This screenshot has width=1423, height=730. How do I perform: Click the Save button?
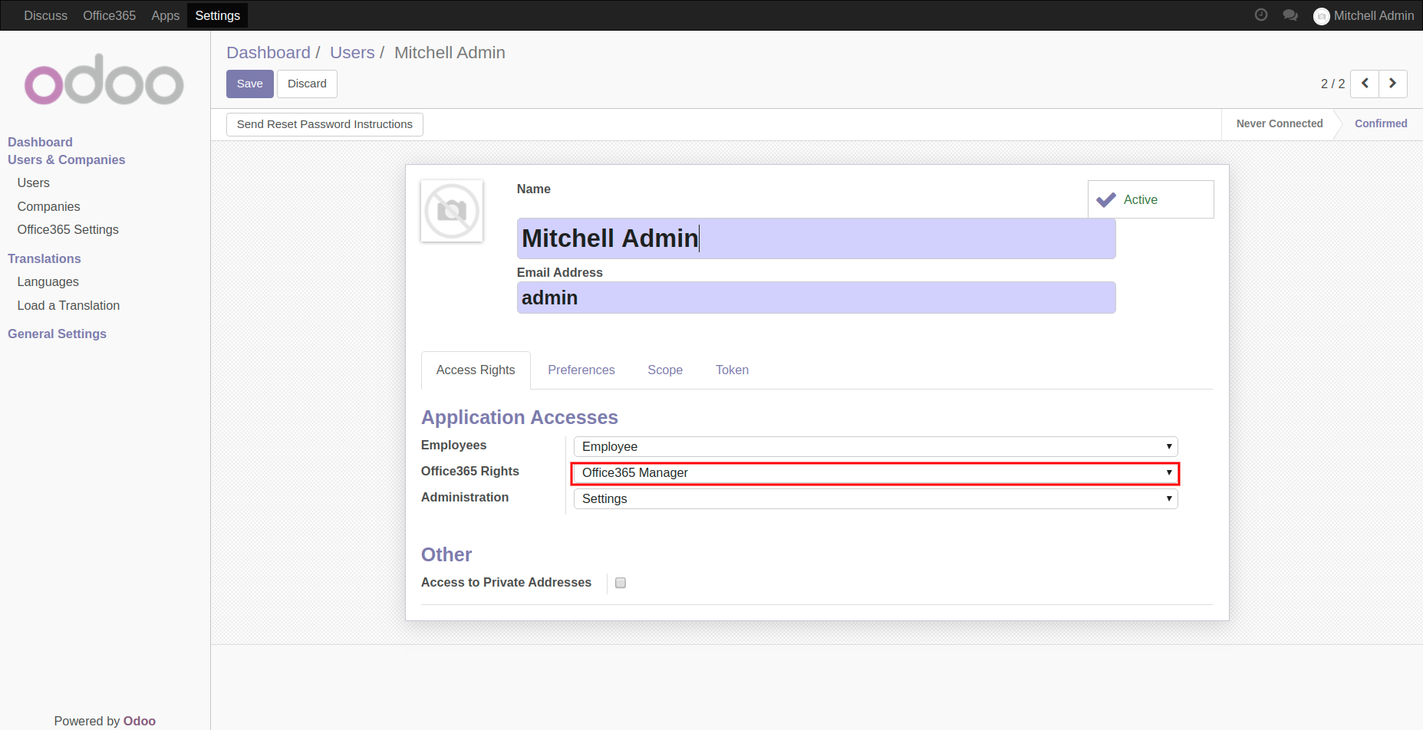249,84
